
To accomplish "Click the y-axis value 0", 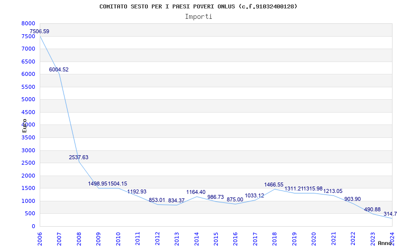I will [x=33, y=226].
